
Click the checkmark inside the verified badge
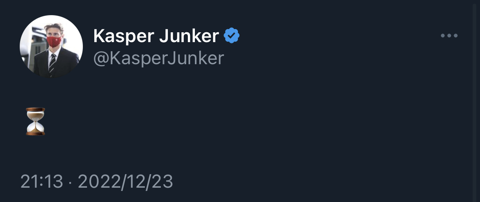click(232, 37)
